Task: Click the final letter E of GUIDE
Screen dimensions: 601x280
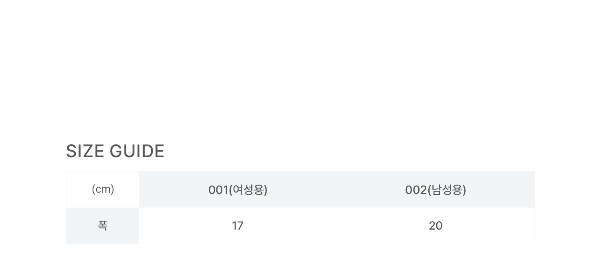Action: pos(160,151)
